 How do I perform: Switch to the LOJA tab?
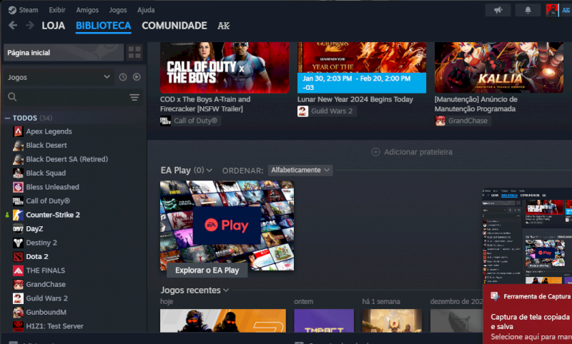point(53,26)
